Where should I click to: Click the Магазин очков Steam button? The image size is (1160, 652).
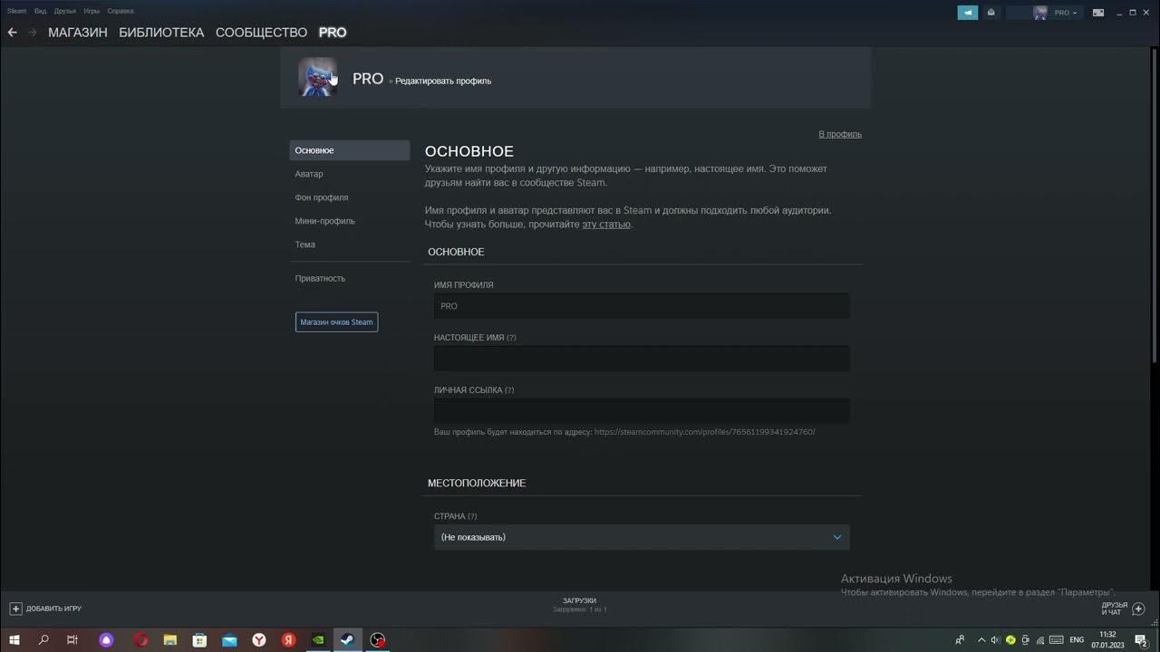pos(336,321)
